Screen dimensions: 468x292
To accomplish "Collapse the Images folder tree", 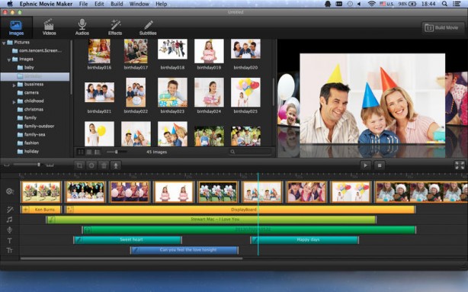I will pyautogui.click(x=9, y=59).
